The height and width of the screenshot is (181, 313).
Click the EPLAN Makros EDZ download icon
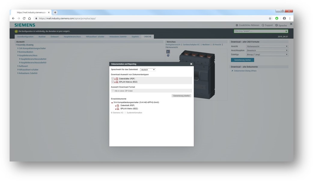pyautogui.click(x=116, y=82)
